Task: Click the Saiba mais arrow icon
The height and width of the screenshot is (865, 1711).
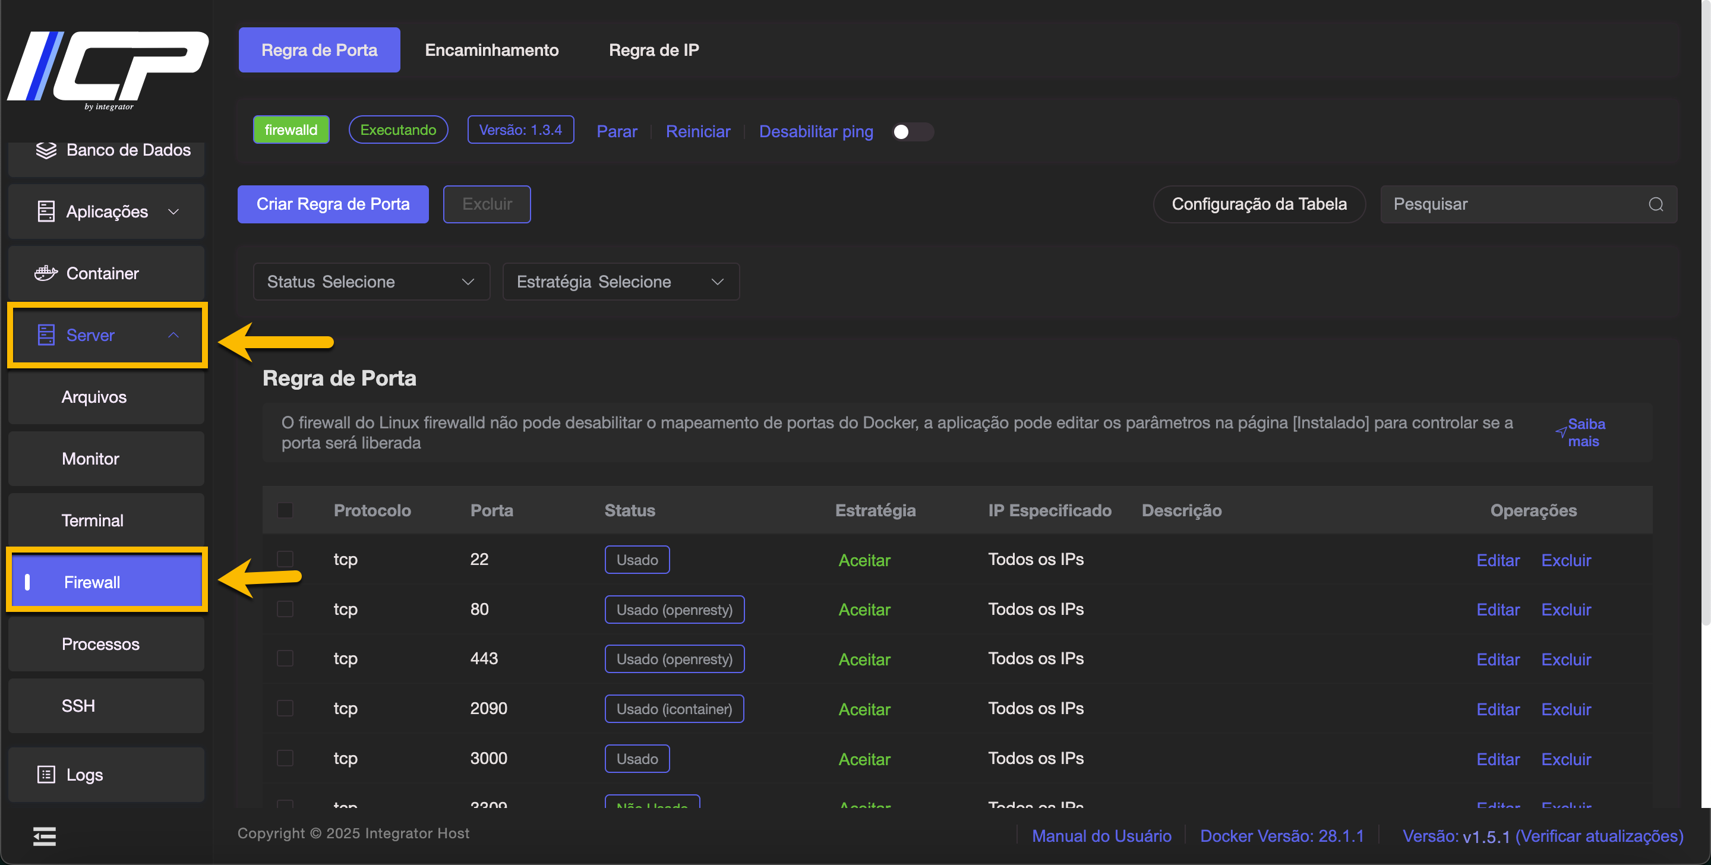Action: click(1561, 432)
